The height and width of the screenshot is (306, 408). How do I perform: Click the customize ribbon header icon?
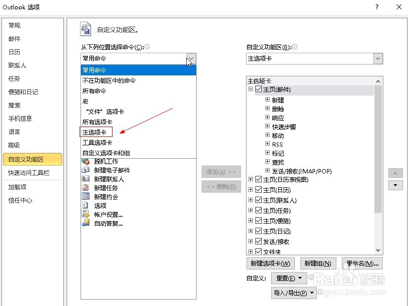coord(85,29)
